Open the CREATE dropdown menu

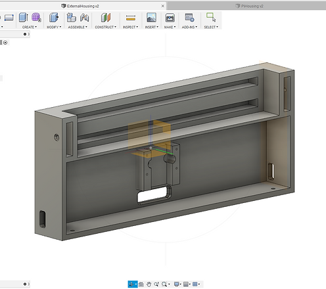coord(30,27)
